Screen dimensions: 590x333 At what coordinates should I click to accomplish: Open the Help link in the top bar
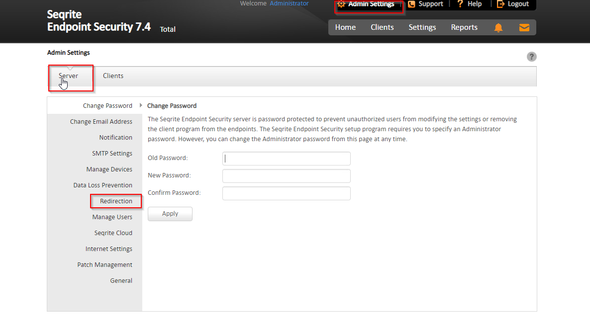[x=469, y=4]
